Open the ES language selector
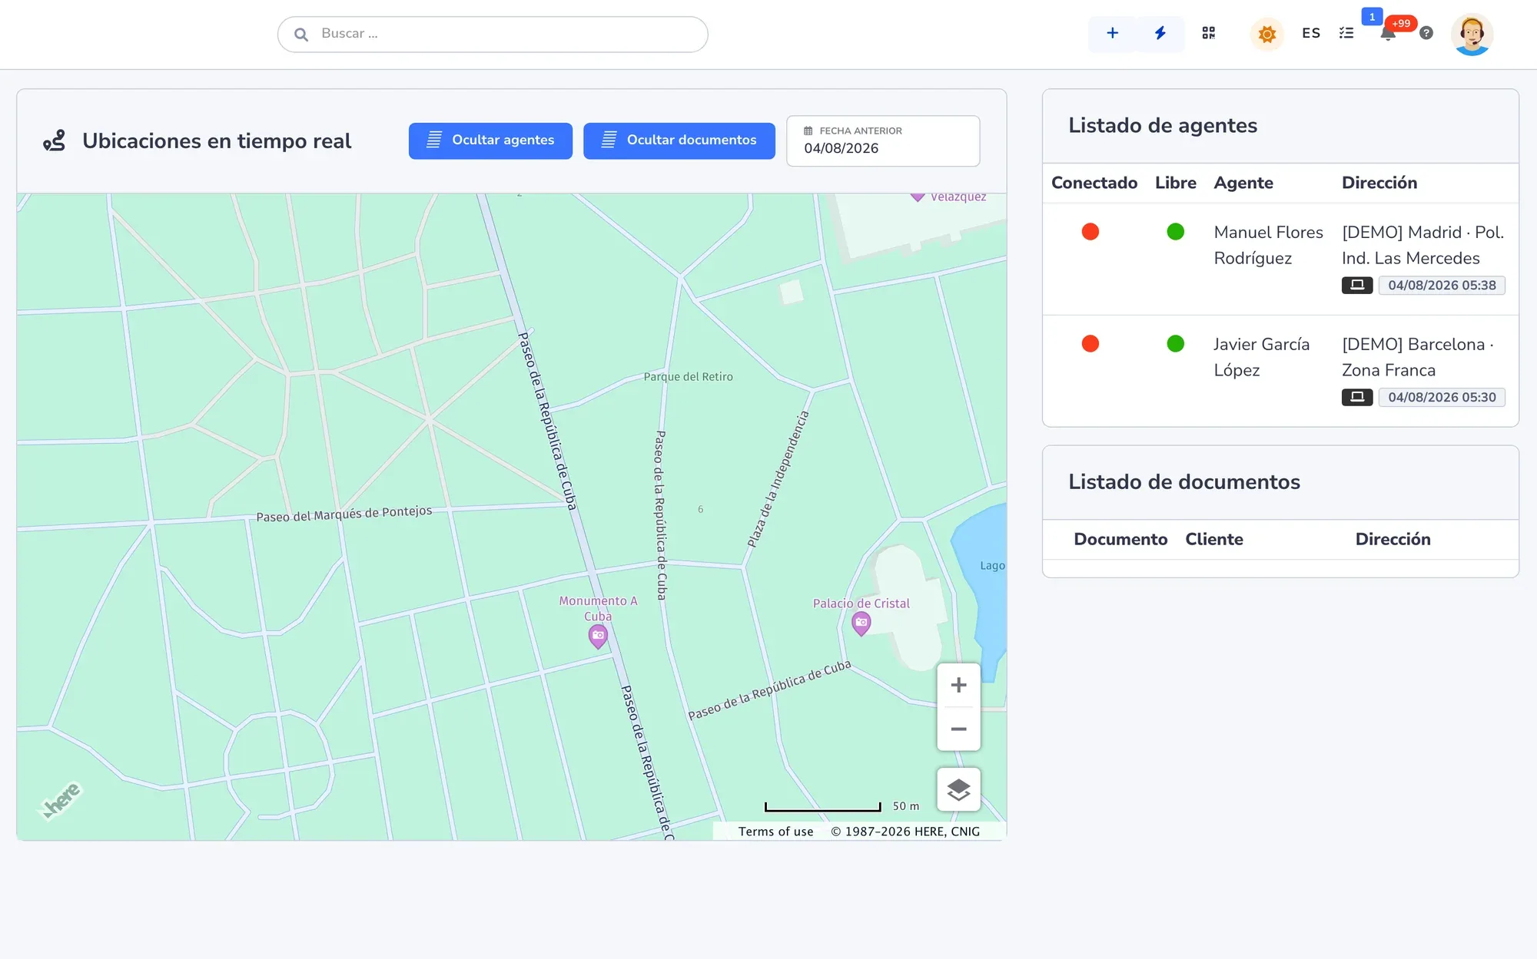 click(x=1311, y=33)
